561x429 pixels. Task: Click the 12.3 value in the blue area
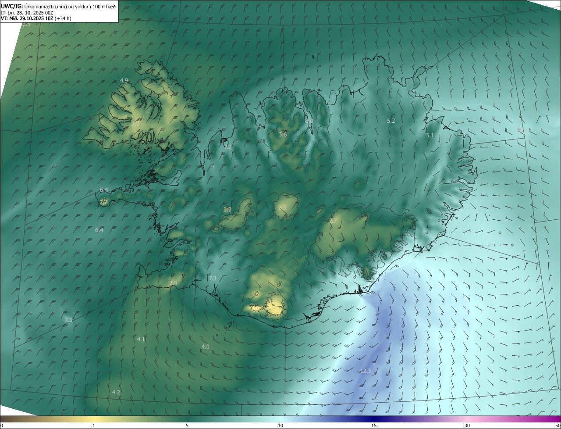[366, 371]
